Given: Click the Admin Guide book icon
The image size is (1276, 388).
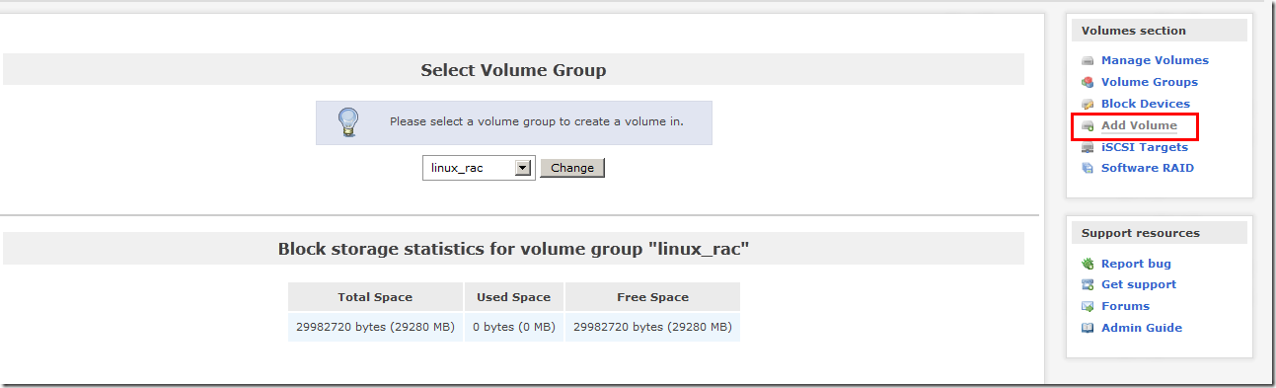Looking at the screenshot, I should point(1088,329).
